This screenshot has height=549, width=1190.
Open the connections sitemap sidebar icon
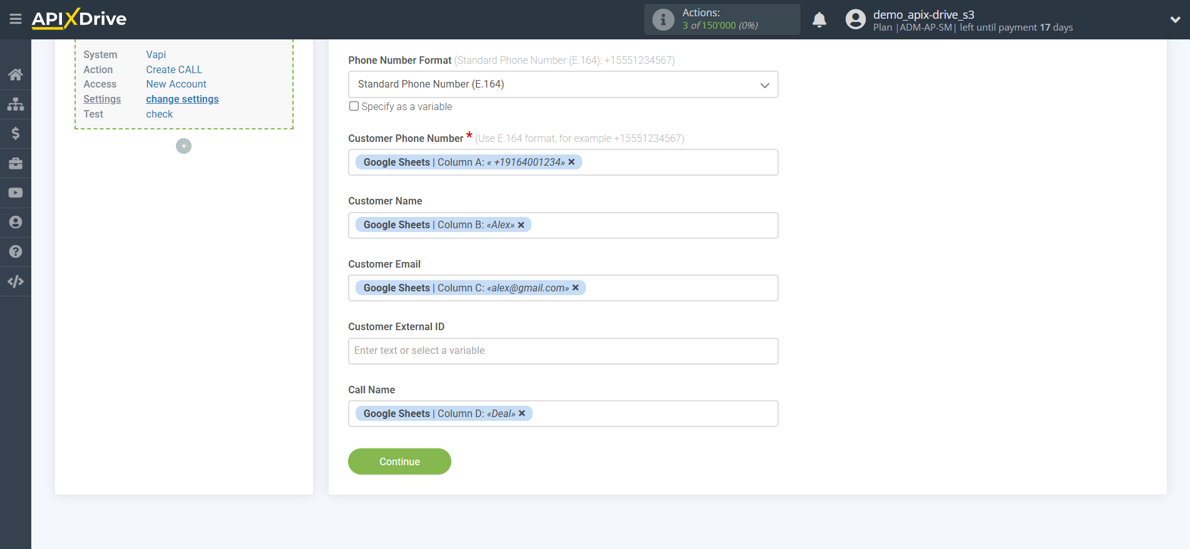[x=16, y=104]
